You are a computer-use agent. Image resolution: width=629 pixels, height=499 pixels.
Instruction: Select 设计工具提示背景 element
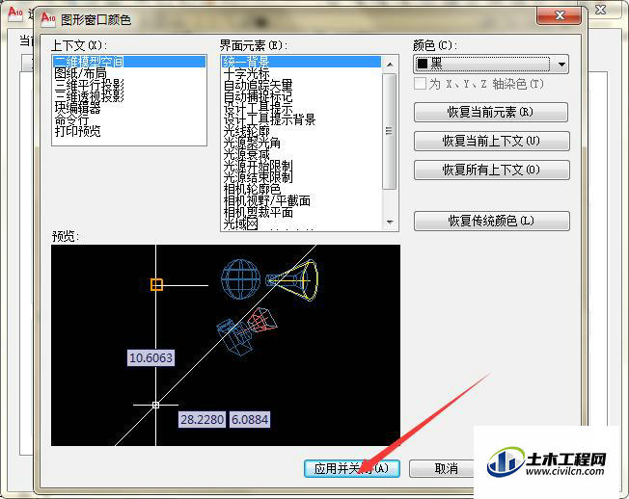[x=269, y=119]
